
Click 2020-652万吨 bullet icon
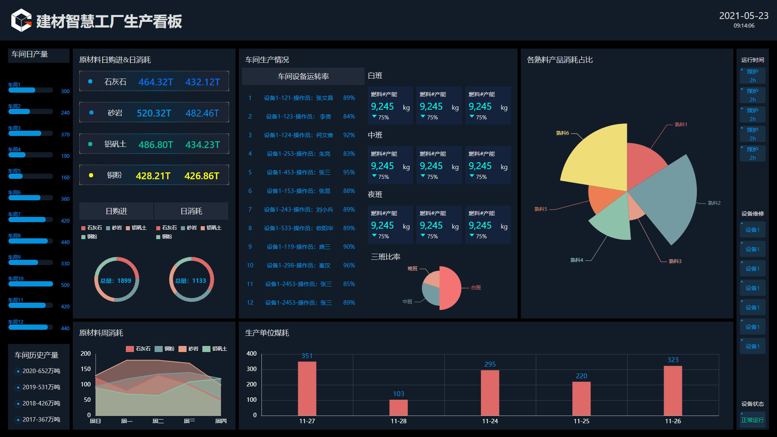coord(18,371)
